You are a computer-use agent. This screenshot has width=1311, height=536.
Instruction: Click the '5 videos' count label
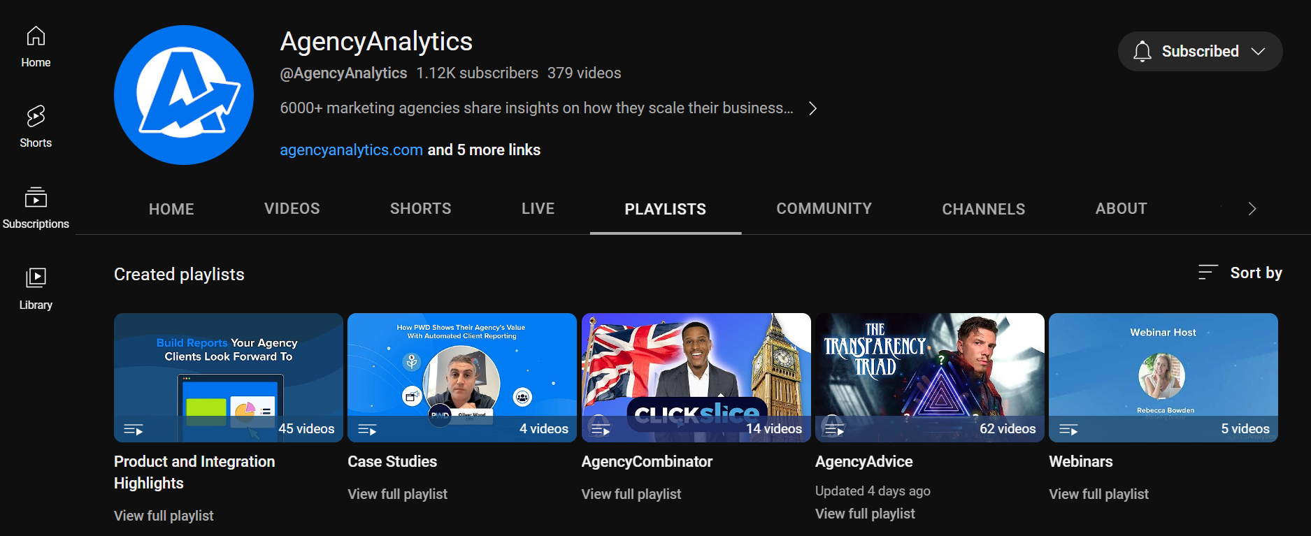point(1245,429)
